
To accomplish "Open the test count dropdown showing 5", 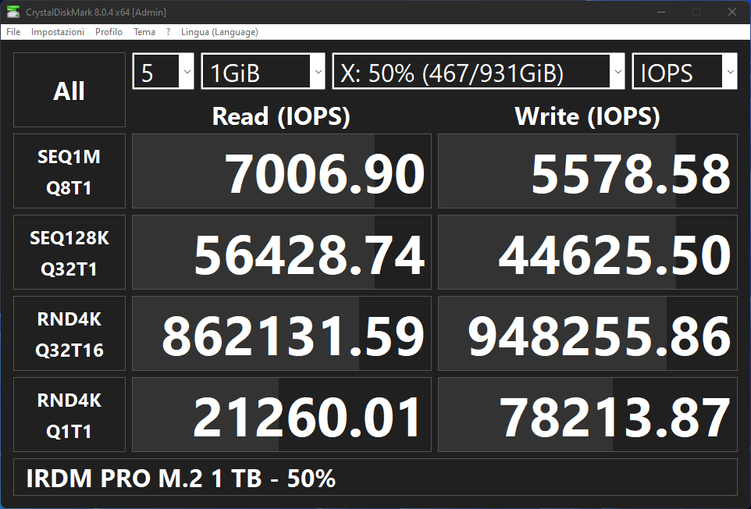I will tap(163, 71).
